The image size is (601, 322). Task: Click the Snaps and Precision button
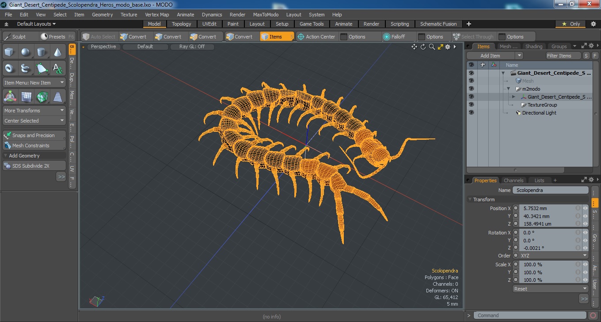click(34, 135)
